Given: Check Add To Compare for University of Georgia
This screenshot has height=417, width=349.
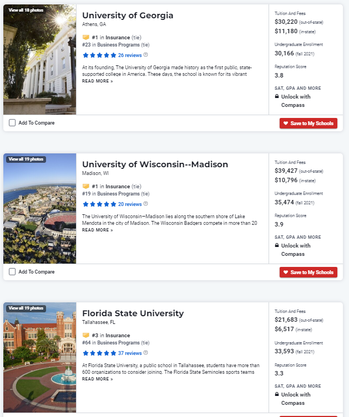Looking at the screenshot, I should [x=12, y=123].
